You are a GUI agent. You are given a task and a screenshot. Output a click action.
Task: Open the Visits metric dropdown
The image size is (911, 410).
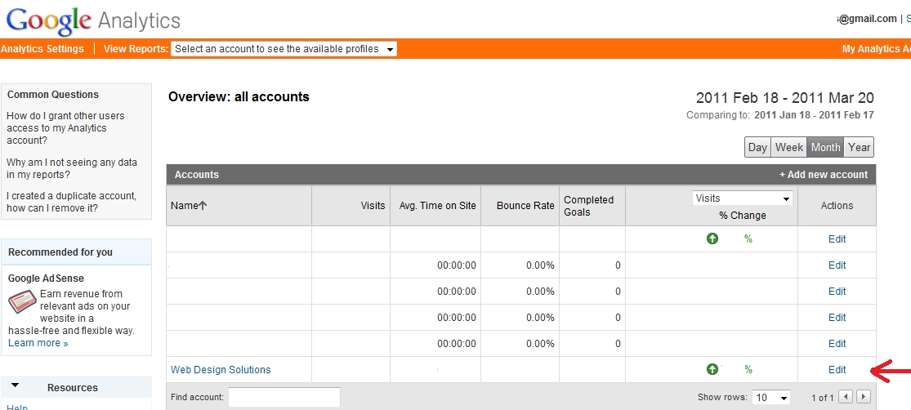[743, 198]
